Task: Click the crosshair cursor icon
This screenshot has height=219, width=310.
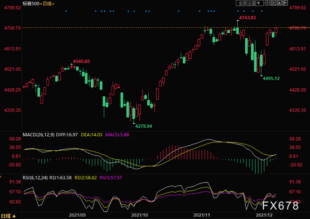Action: [x=267, y=3]
